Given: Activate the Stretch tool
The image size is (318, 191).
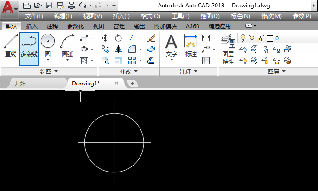Looking at the screenshot, I should point(105,60).
